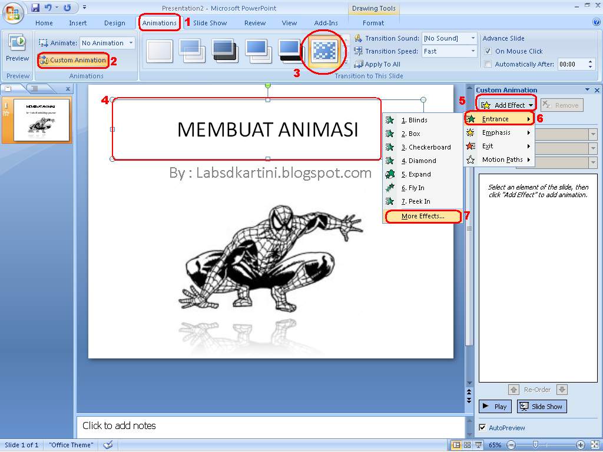The height and width of the screenshot is (452, 603).
Task: Redo the last action
Action: click(x=67, y=8)
